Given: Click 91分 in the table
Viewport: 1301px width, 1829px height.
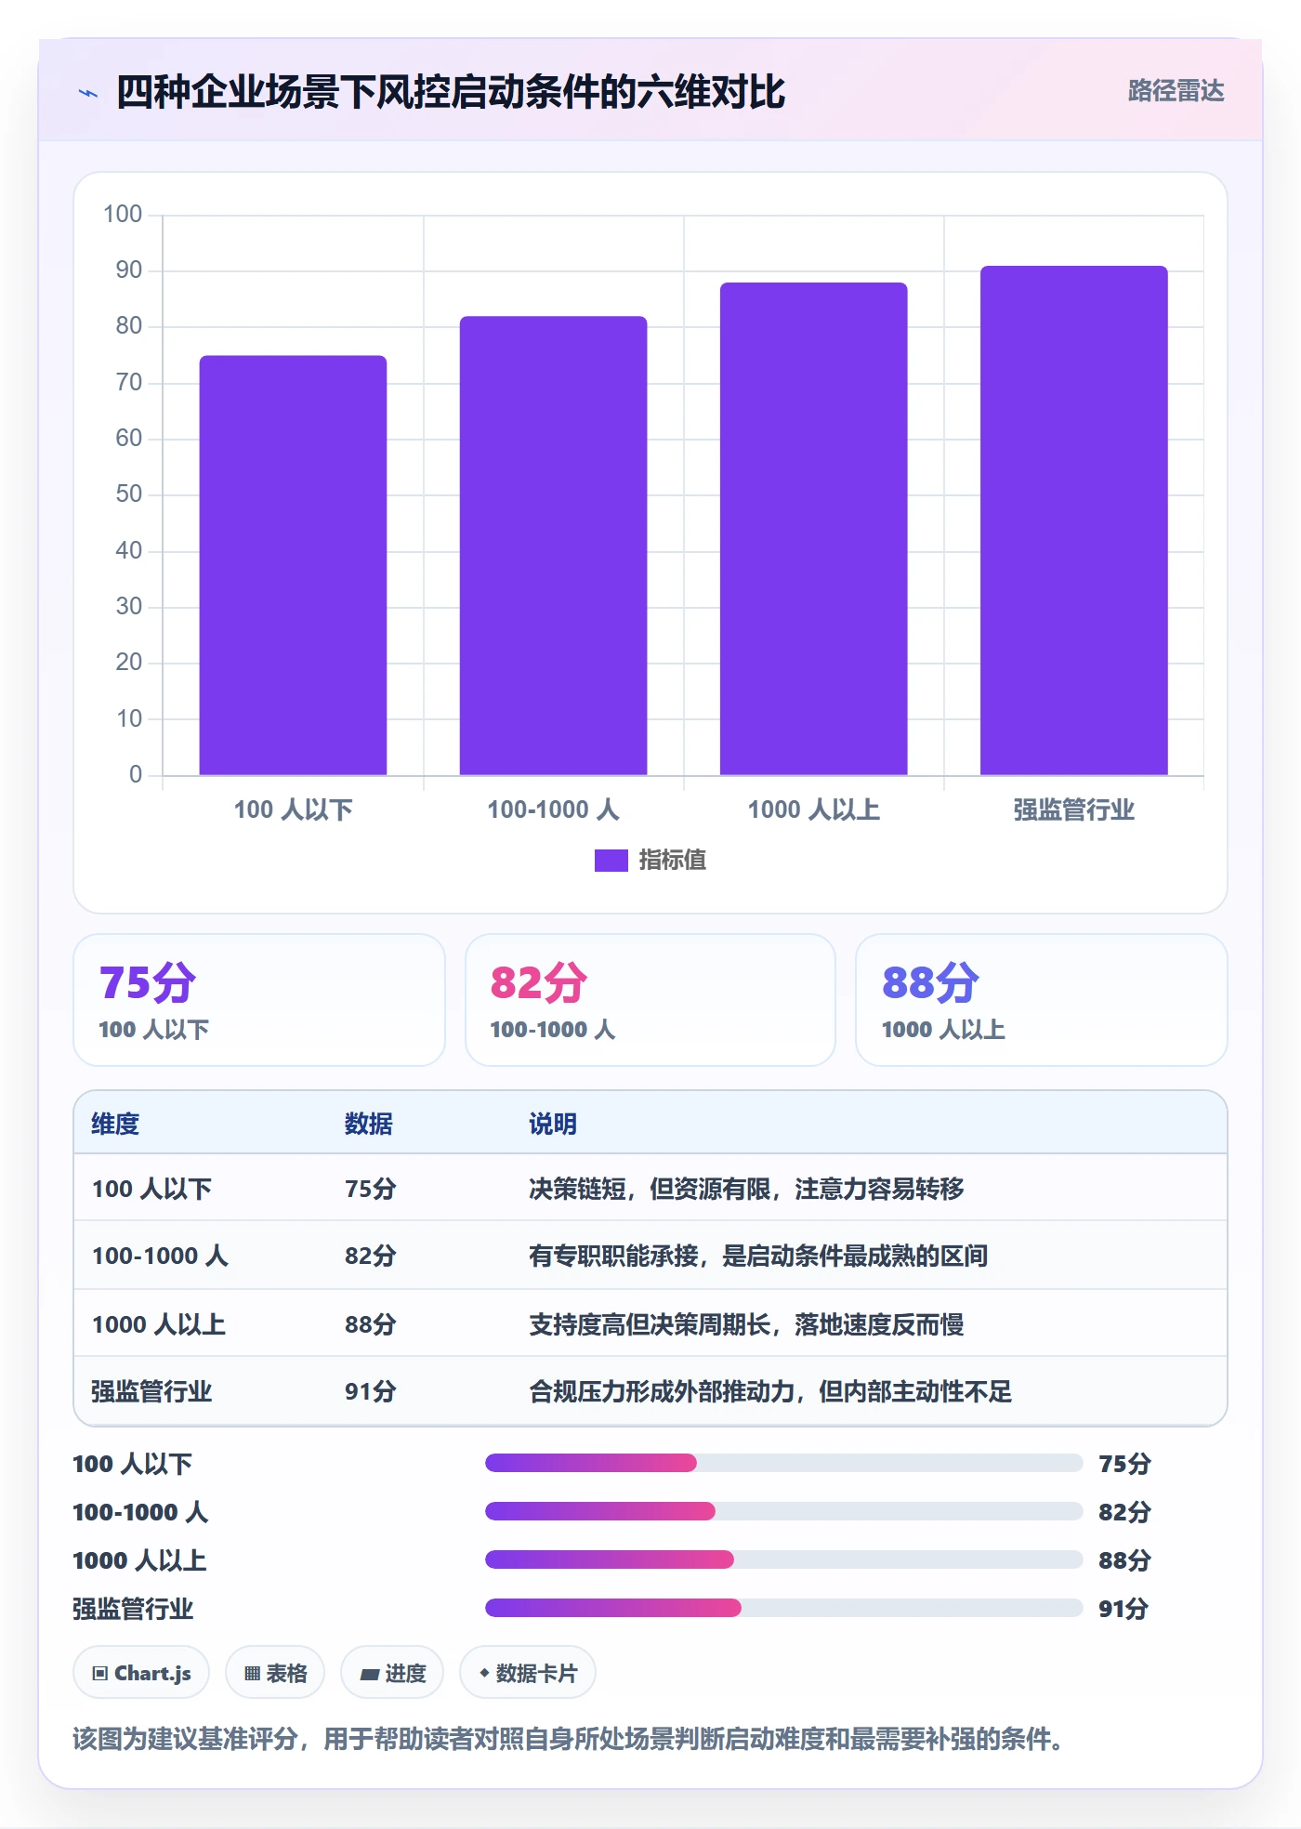Looking at the screenshot, I should point(370,1391).
